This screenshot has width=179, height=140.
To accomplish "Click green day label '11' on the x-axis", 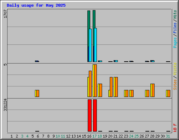I will [x=63, y=136].
